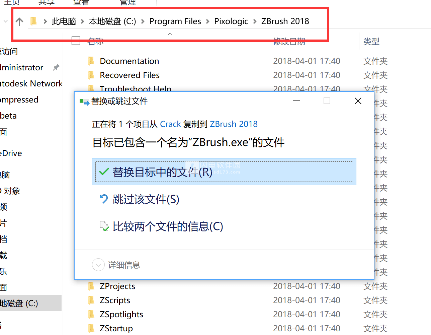Image resolution: width=431 pixels, height=335 pixels.
Task: Select Compressed in navigation pane
Action: 19,99
